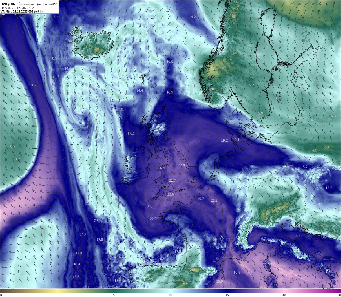Image resolution: width=341 pixels, height=297 pixels.
Task: Select the 18.4 map value
Action: 77,264
